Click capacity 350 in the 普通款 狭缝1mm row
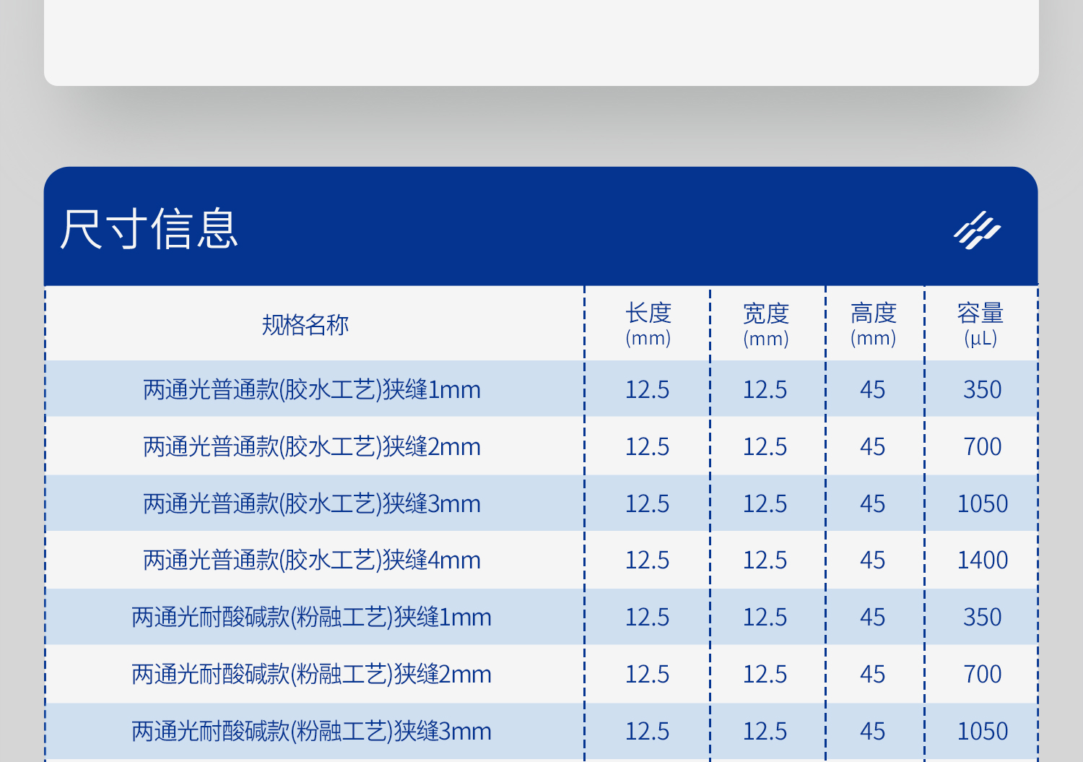This screenshot has height=762, width=1083. [982, 390]
